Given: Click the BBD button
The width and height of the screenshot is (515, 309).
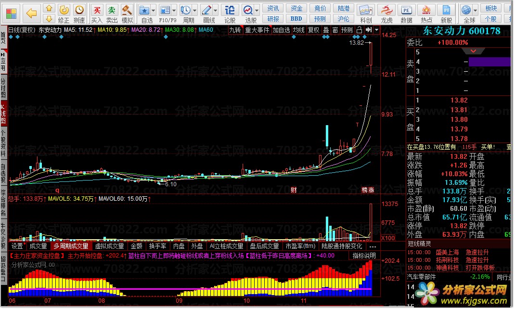Looking at the screenshot, I should click(x=296, y=19).
